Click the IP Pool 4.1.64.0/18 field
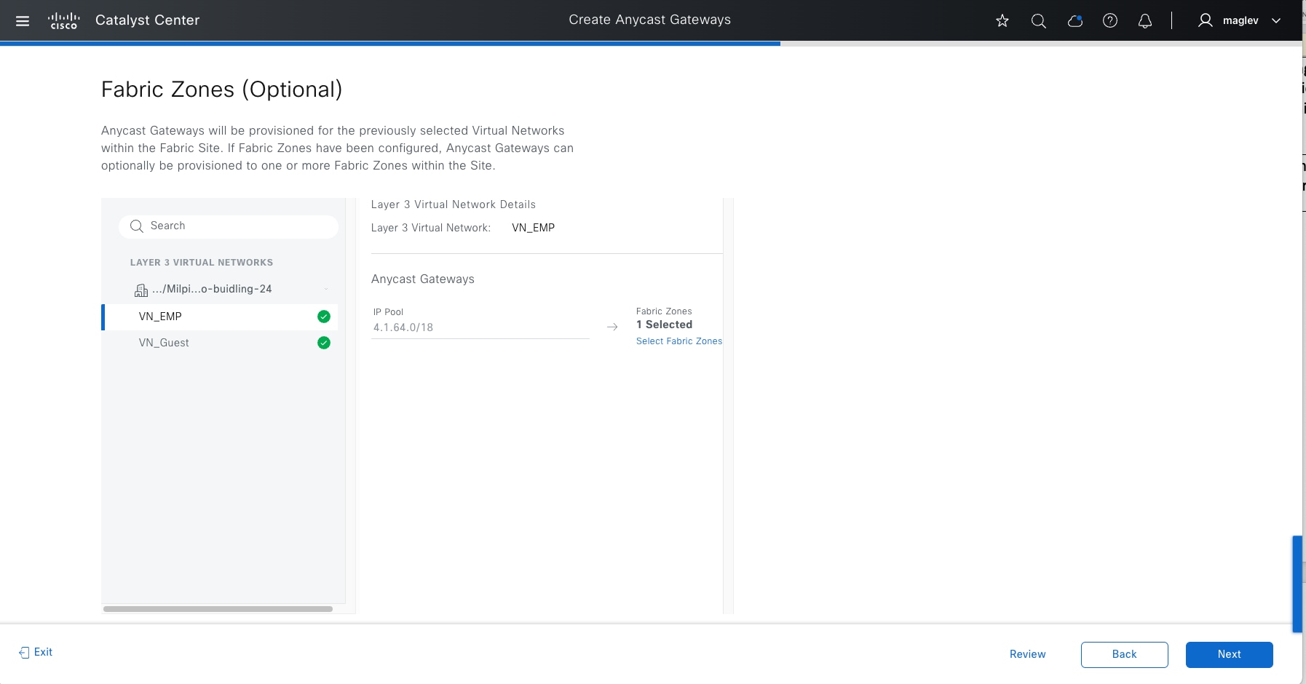This screenshot has height=684, width=1306. (480, 327)
